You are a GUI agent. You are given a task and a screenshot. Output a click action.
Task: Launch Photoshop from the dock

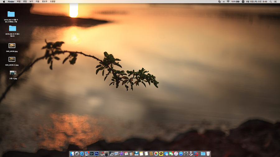pos(97,154)
